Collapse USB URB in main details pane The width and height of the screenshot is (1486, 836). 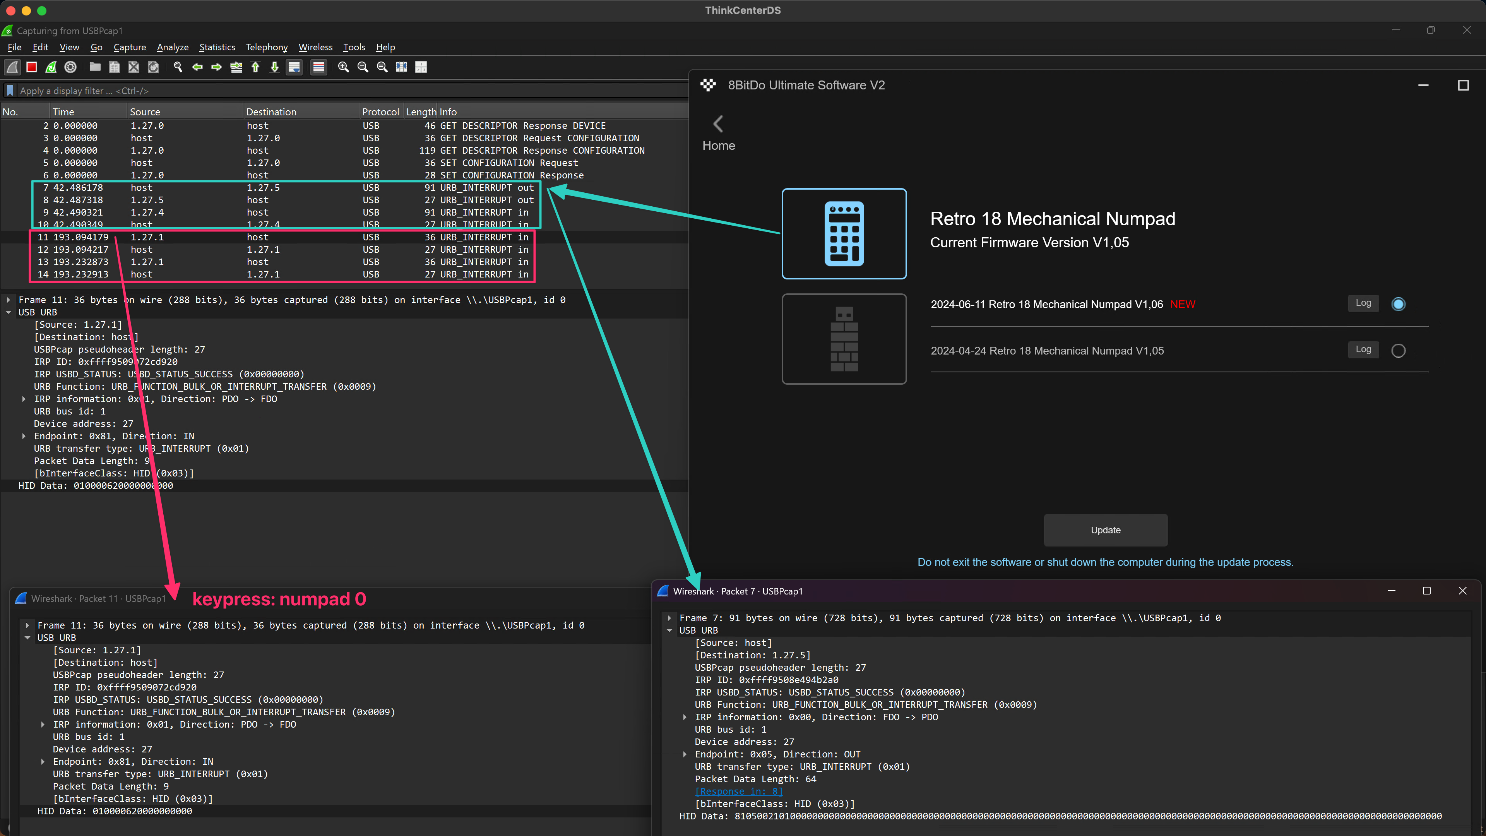9,312
